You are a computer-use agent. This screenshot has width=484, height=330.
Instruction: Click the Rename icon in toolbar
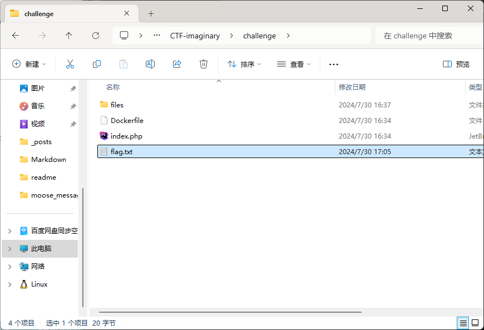150,64
